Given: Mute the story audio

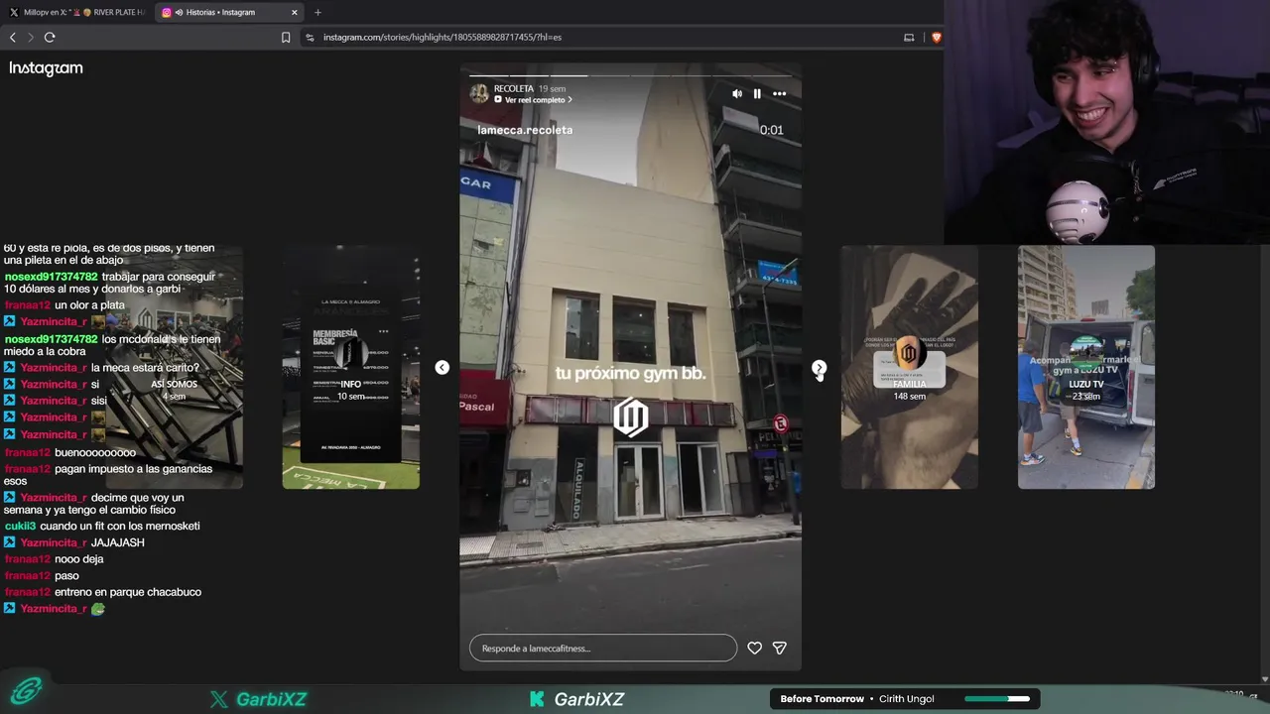Looking at the screenshot, I should pyautogui.click(x=737, y=93).
